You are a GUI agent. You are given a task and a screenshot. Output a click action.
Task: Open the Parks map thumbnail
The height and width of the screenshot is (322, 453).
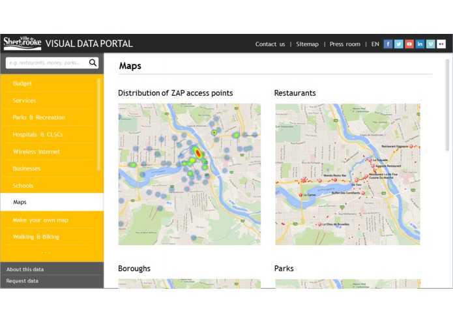(347, 284)
